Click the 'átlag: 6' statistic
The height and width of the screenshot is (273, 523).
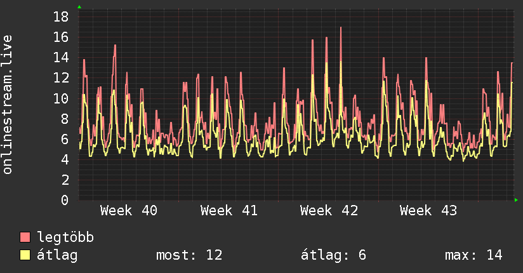point(333,255)
